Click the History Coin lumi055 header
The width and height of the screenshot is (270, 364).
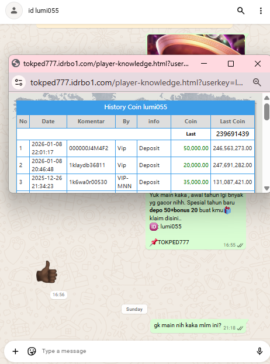click(136, 107)
